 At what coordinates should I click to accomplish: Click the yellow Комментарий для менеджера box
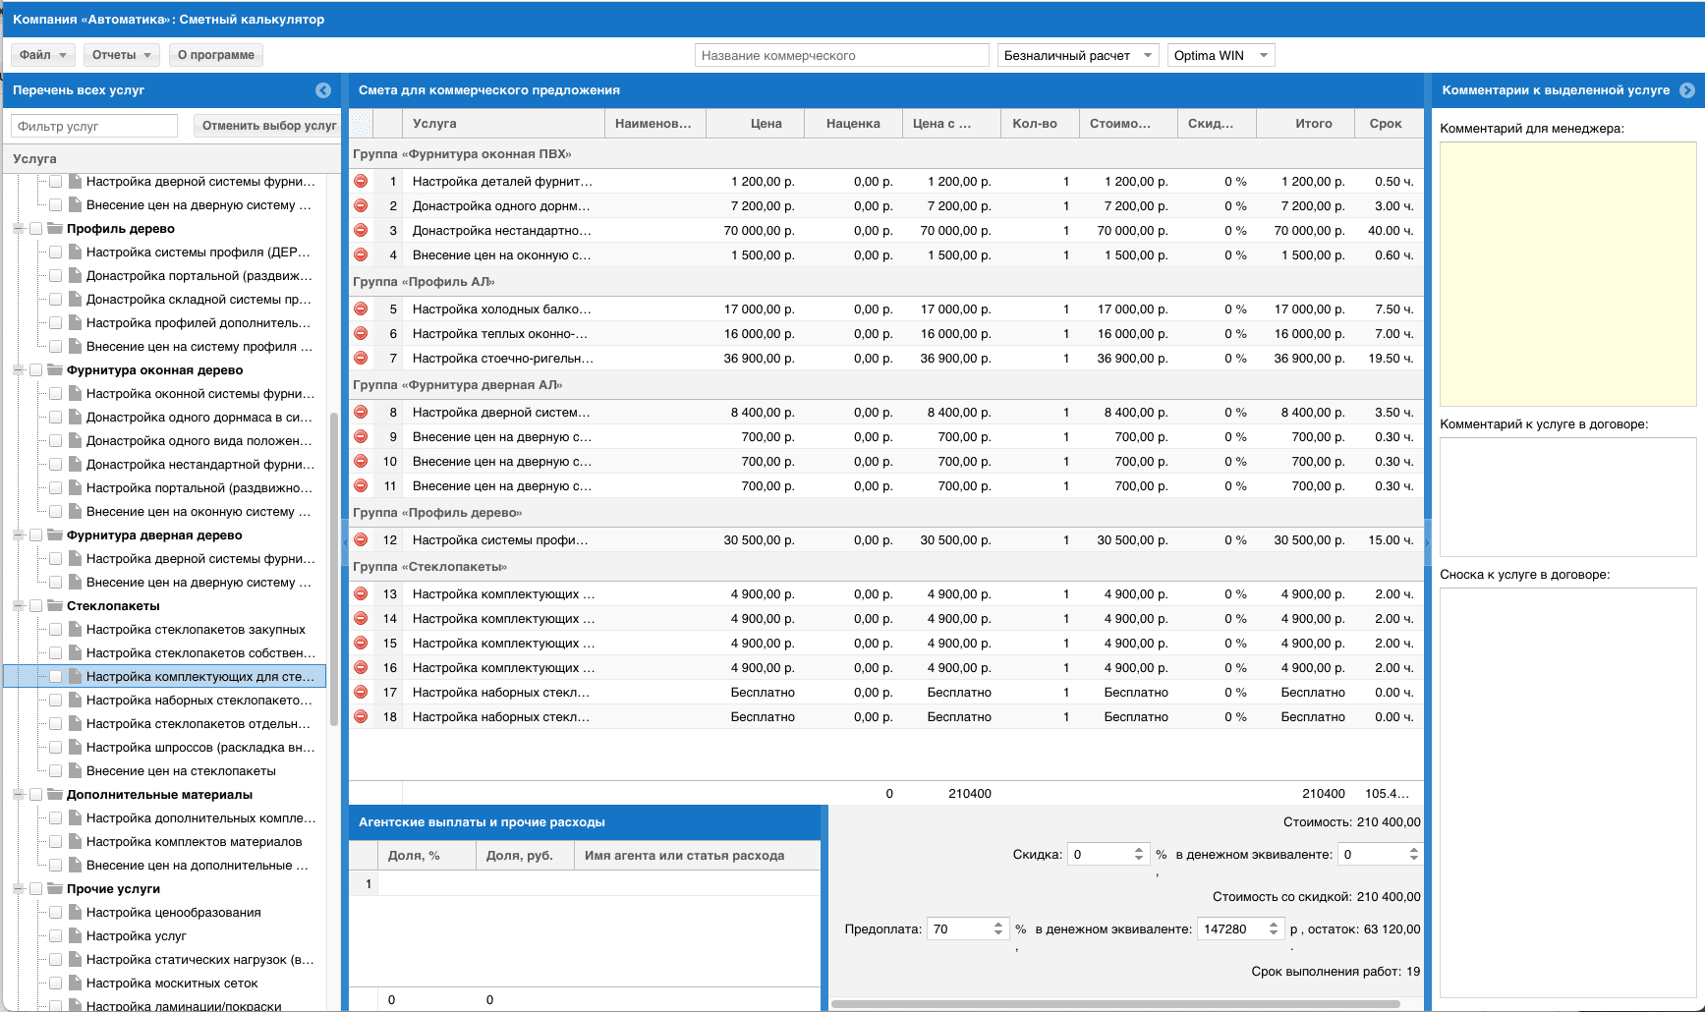click(x=1567, y=274)
